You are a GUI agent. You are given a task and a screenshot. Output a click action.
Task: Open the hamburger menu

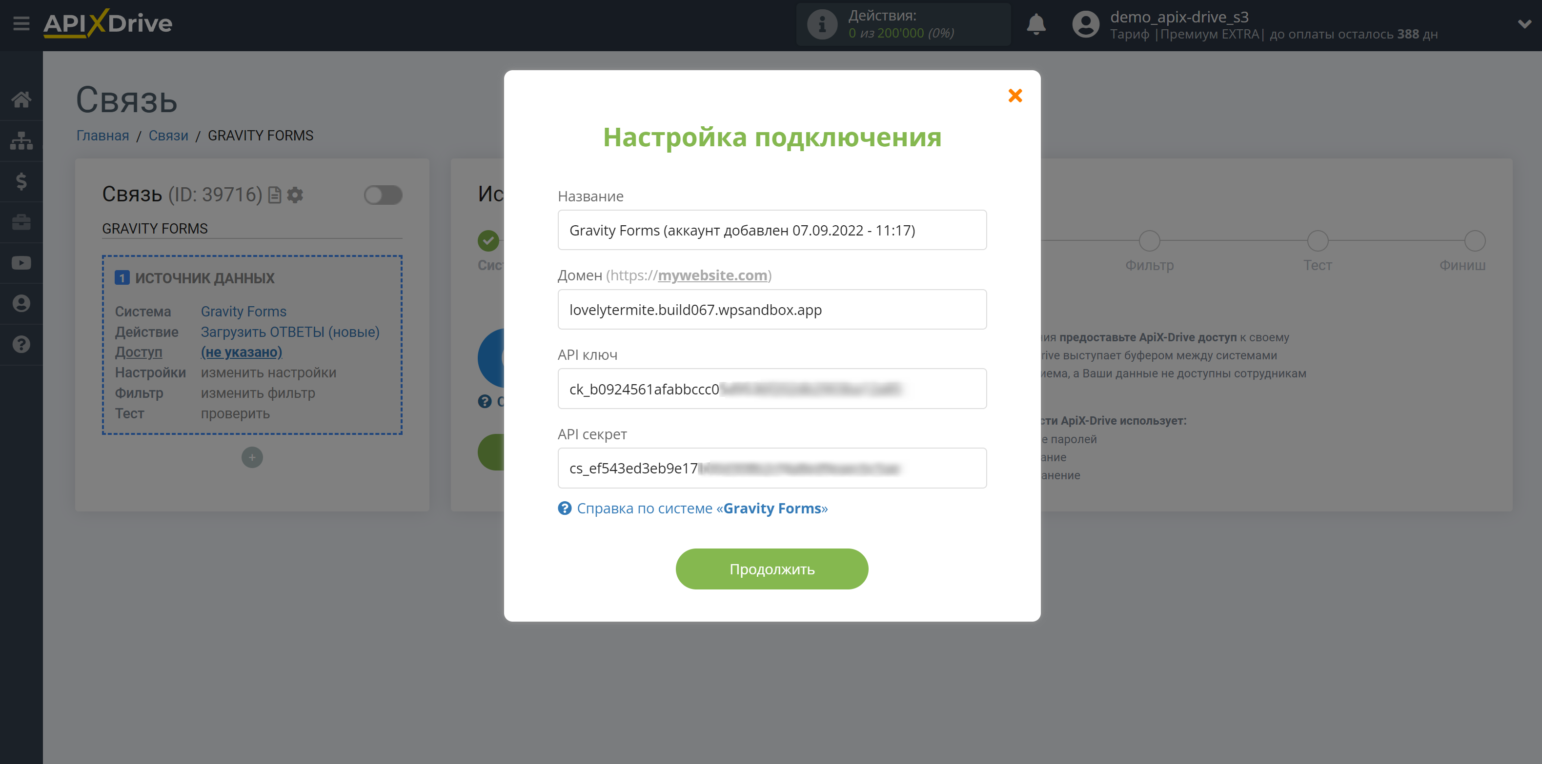point(21,24)
